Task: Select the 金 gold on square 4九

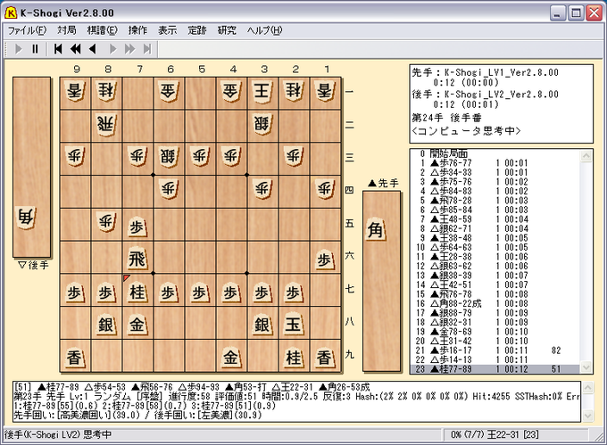Action: point(230,358)
